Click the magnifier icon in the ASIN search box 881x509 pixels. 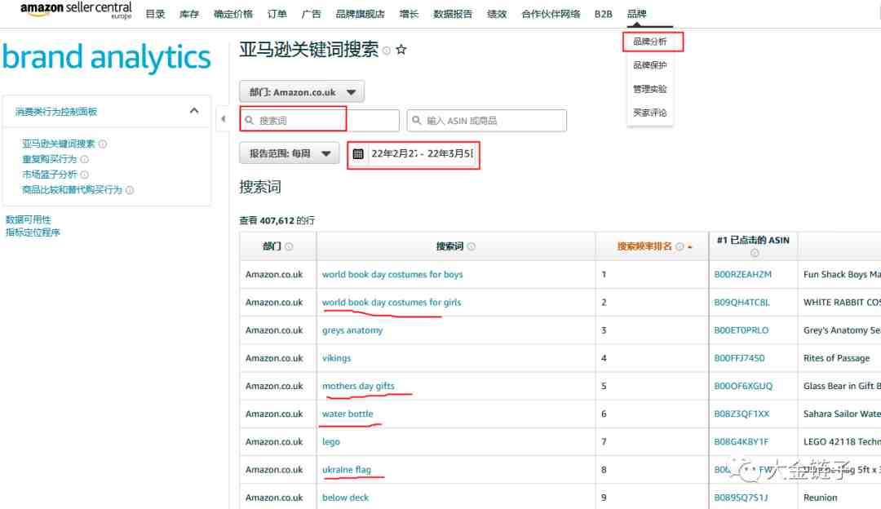pyautogui.click(x=416, y=120)
